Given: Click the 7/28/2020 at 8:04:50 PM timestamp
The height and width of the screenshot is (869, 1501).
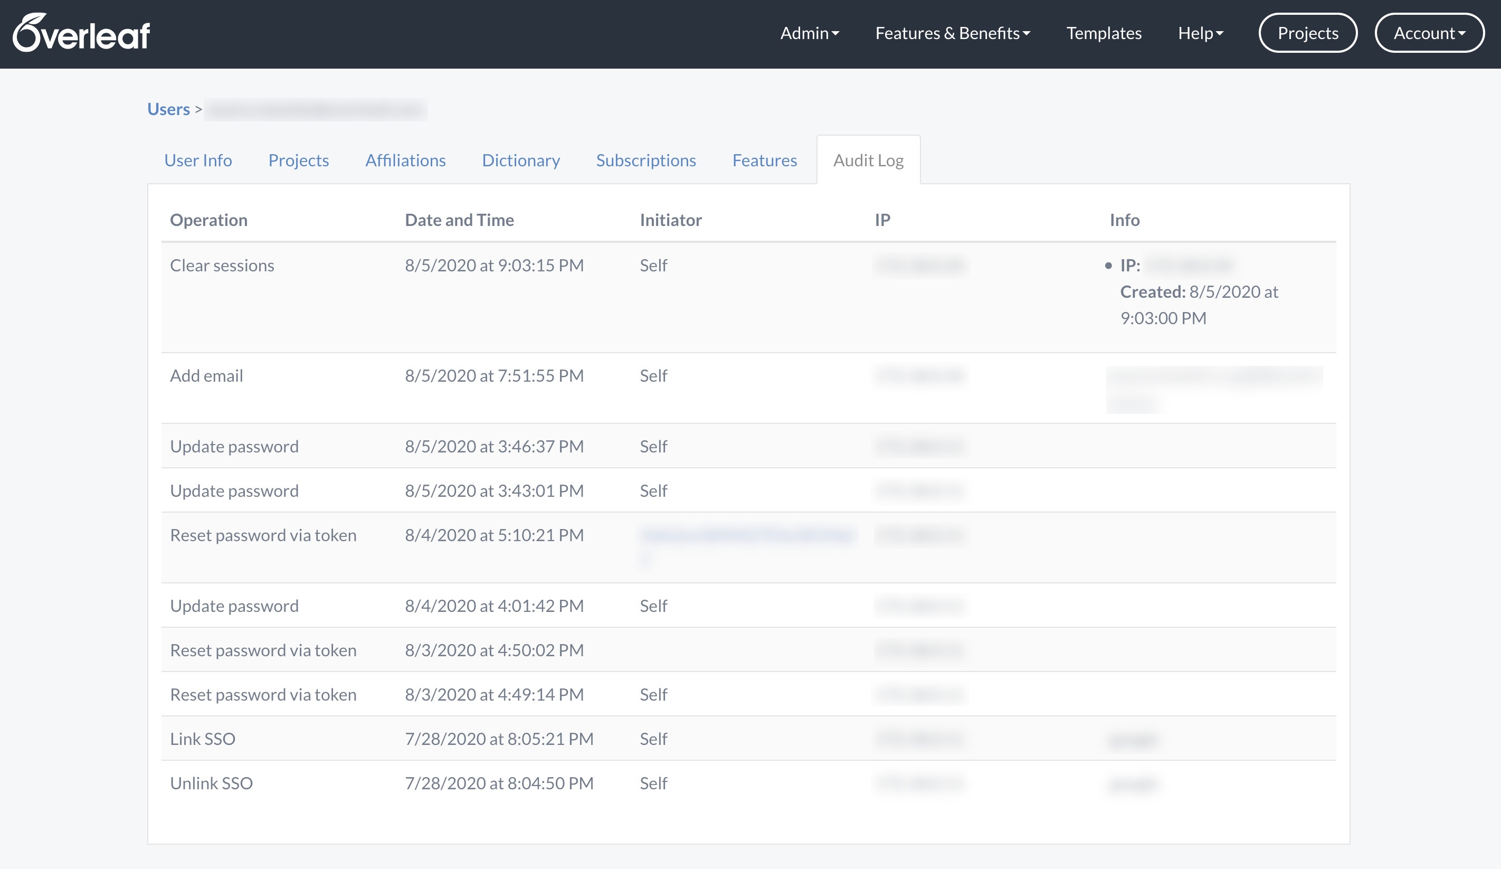Looking at the screenshot, I should click(499, 783).
